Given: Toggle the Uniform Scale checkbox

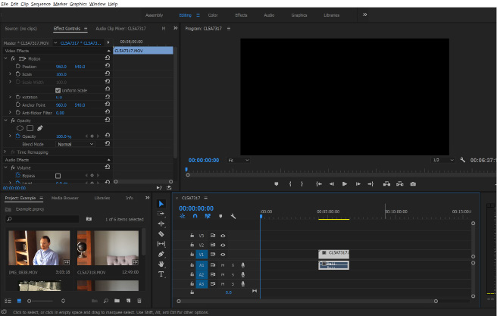Looking at the screenshot, I should click(x=58, y=90).
